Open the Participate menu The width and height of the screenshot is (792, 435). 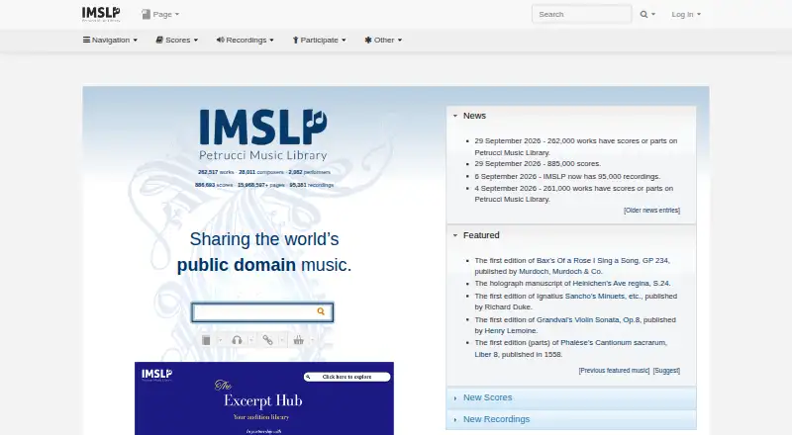click(319, 40)
